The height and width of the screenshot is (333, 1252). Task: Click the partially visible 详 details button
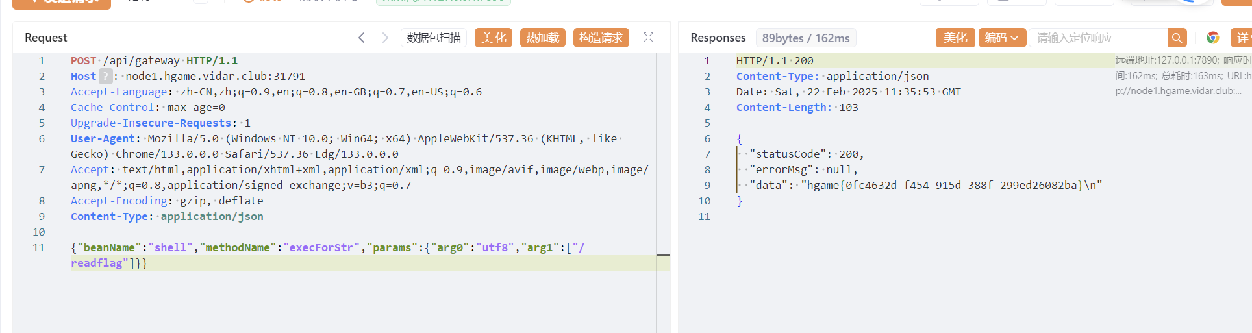[x=1241, y=38]
